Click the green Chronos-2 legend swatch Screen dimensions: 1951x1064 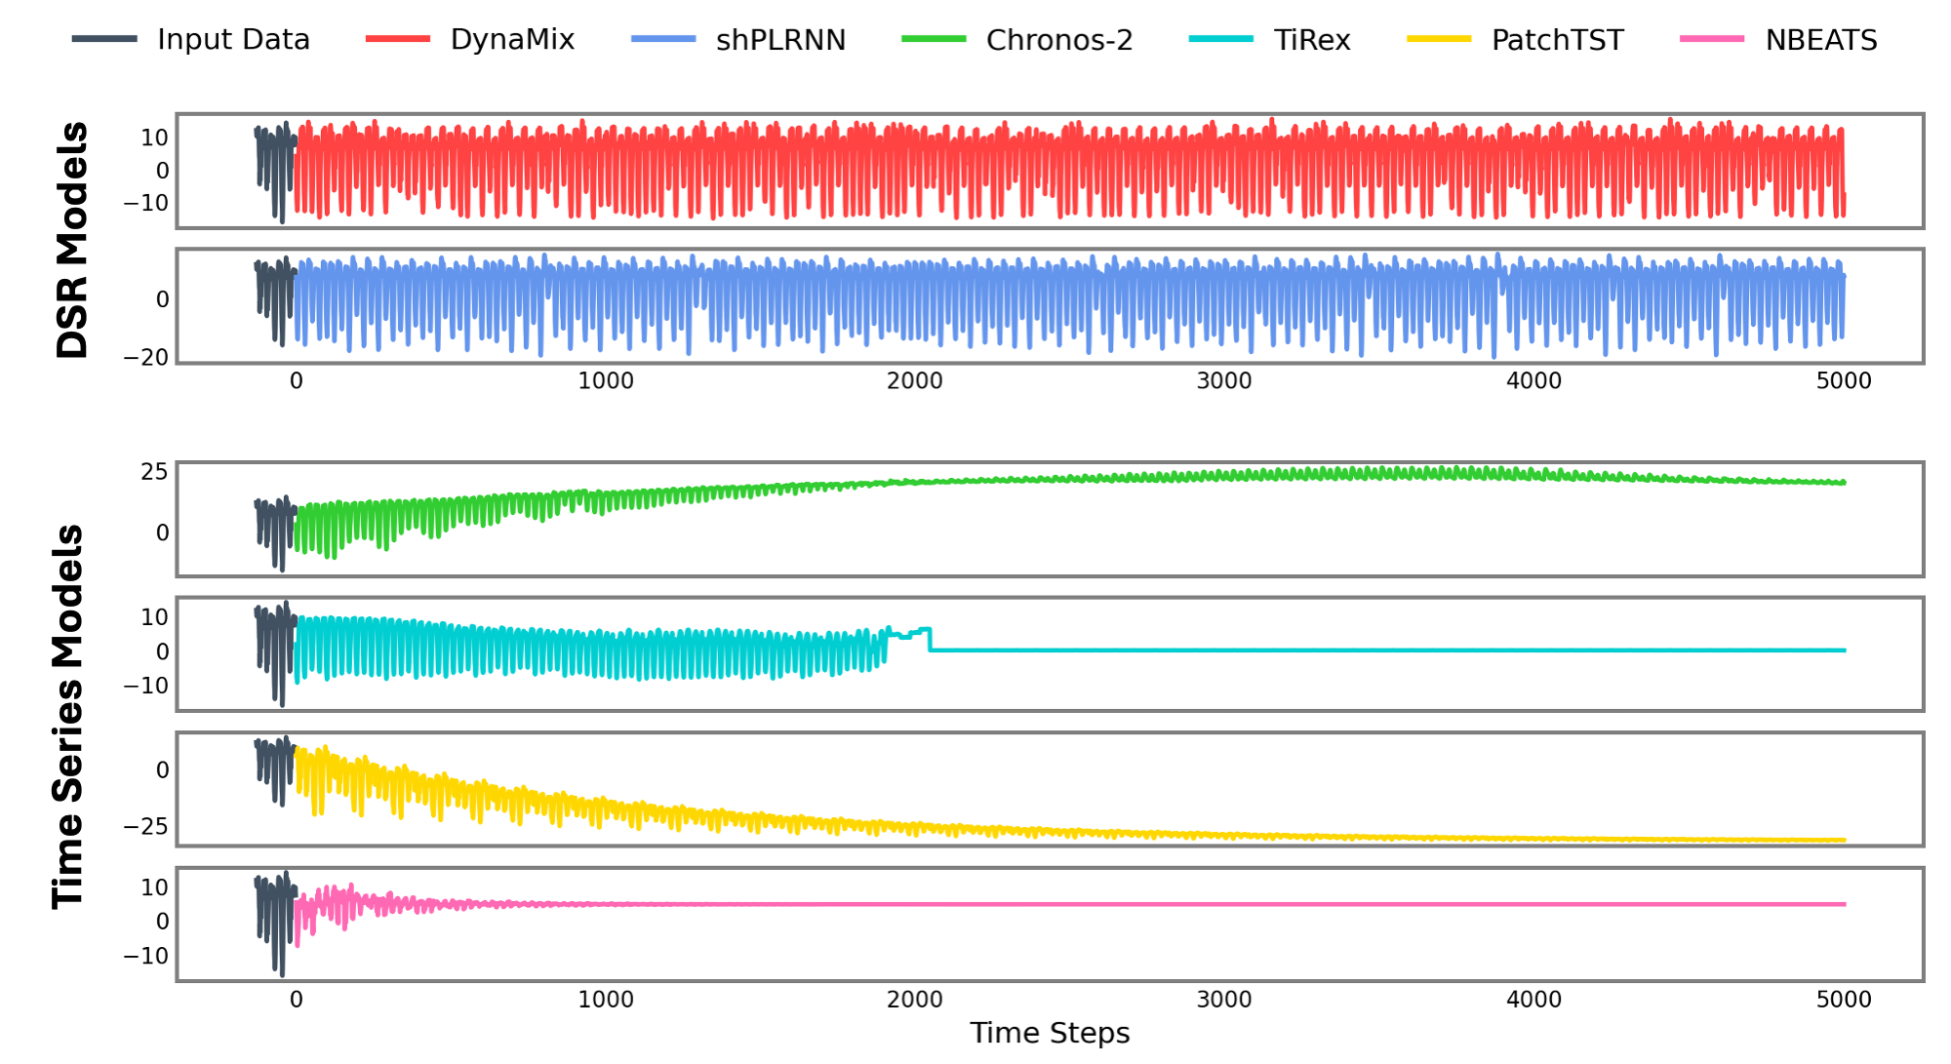click(934, 39)
